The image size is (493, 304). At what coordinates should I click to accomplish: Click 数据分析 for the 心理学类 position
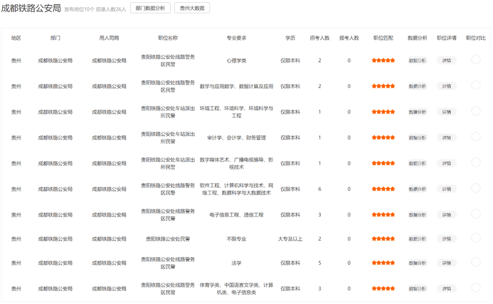[x=417, y=61]
